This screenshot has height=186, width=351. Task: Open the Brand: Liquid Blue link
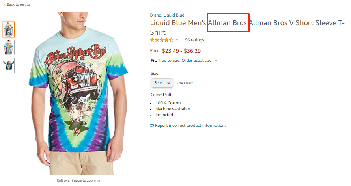pyautogui.click(x=167, y=15)
